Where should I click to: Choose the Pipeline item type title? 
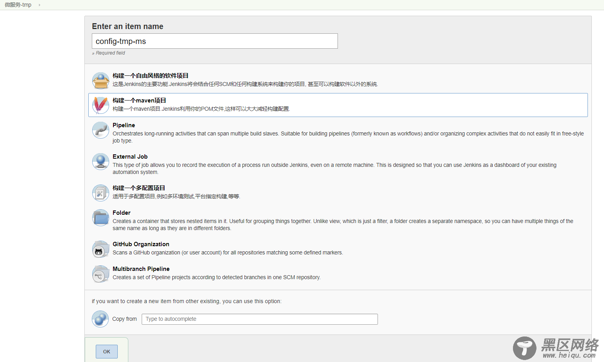tap(124, 125)
